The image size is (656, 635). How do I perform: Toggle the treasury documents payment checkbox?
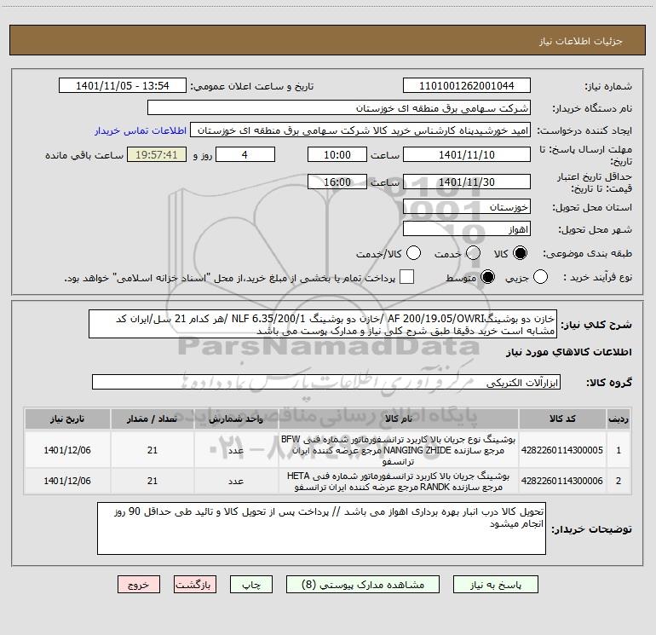[407, 278]
